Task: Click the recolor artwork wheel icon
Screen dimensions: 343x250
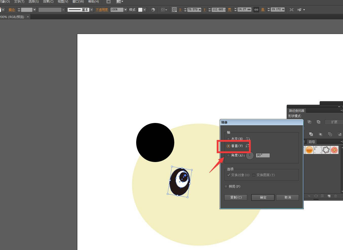Action: click(x=153, y=10)
